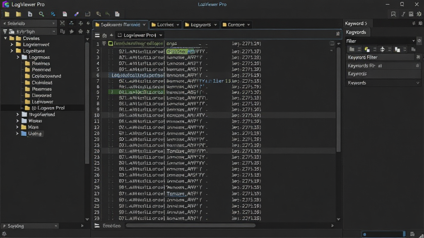
Task: Click the icon at right end of editor toolbar
Action: pyautogui.click(x=338, y=34)
